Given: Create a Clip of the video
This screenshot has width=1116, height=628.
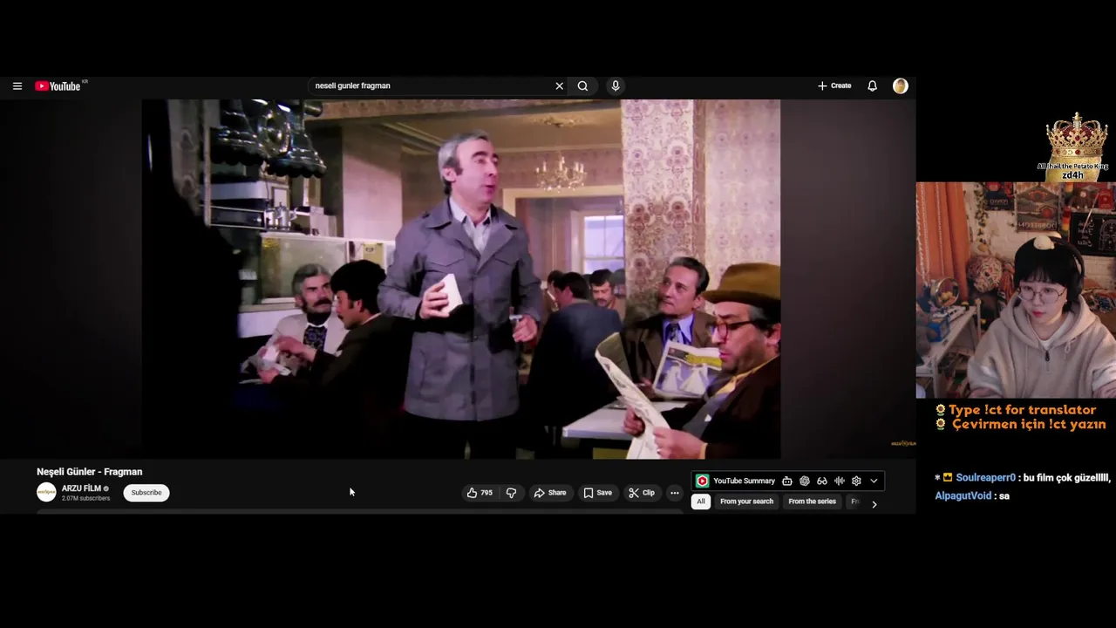Looking at the screenshot, I should [642, 493].
